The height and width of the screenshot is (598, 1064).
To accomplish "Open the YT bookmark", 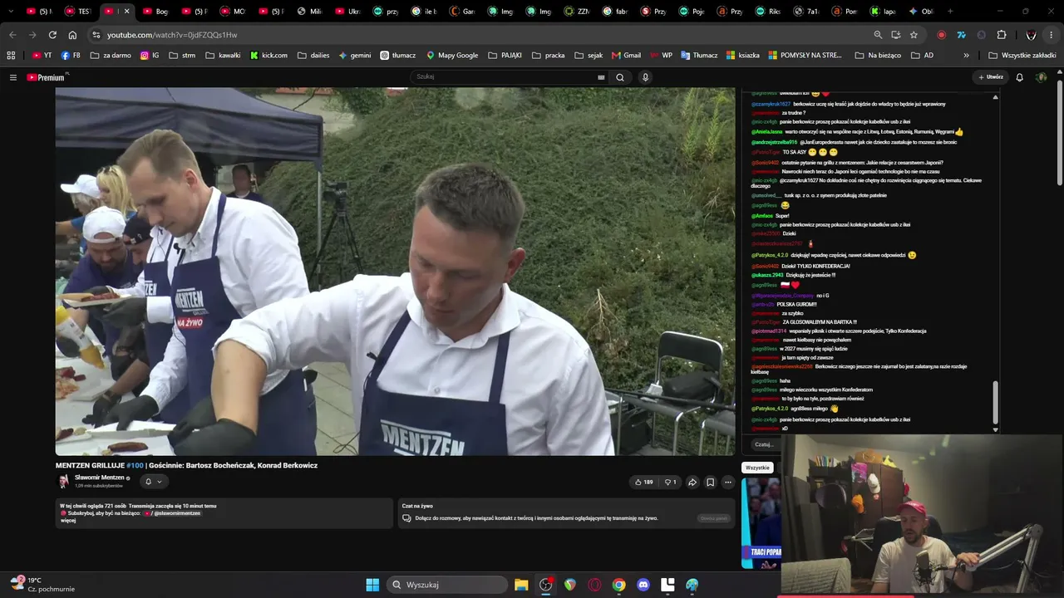I will tap(42, 55).
